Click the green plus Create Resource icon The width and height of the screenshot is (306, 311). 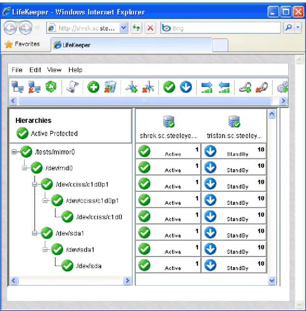[93, 87]
